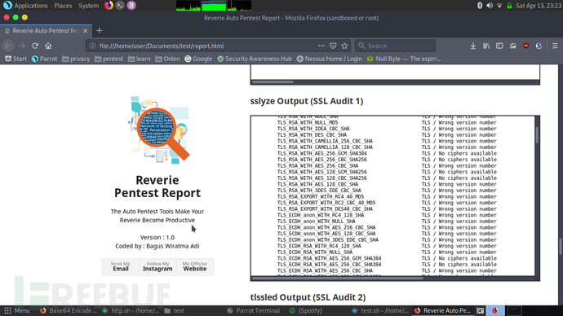Screen dimensions: 563x316
Task: Close the Reverie Auto Pentest Report tab
Action: click(x=86, y=31)
